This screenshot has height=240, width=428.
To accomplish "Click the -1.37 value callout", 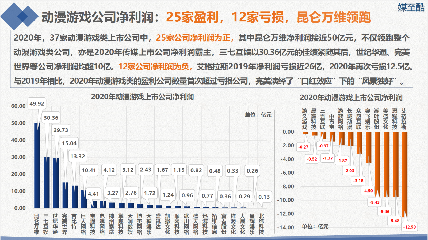I will 328,158.
